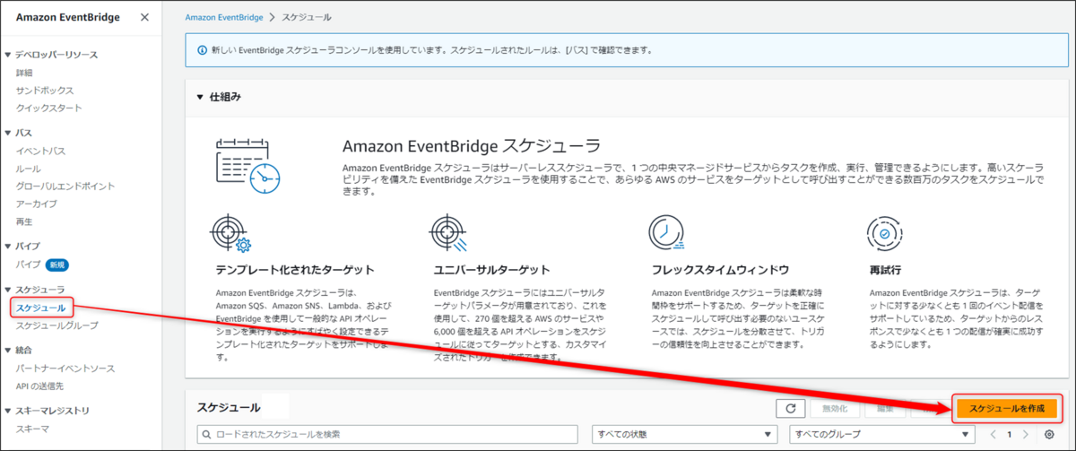This screenshot has height=451, width=1076.
Task: Close the Amazon EventBridge navigation panel
Action: tap(144, 18)
